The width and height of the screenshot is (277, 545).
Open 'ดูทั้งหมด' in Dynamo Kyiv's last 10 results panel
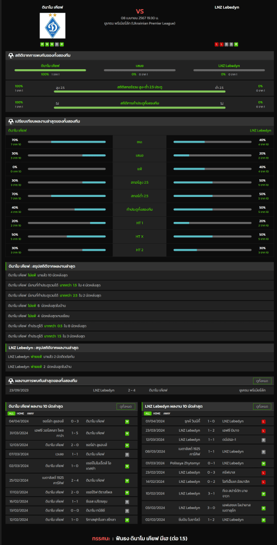pos(126,406)
